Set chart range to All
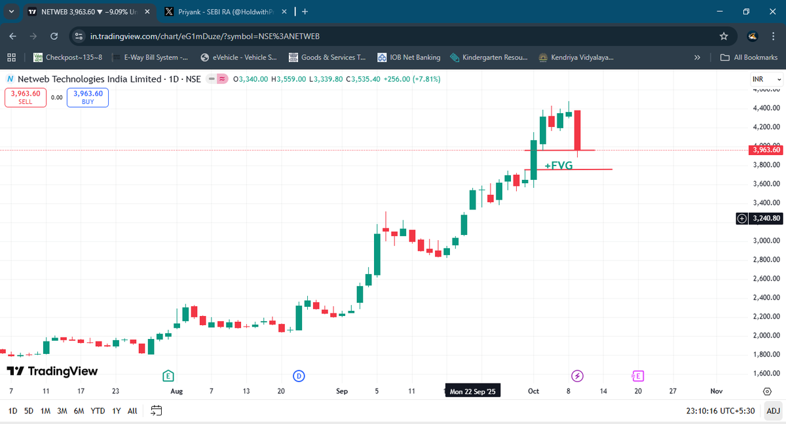The width and height of the screenshot is (786, 424). coord(132,411)
